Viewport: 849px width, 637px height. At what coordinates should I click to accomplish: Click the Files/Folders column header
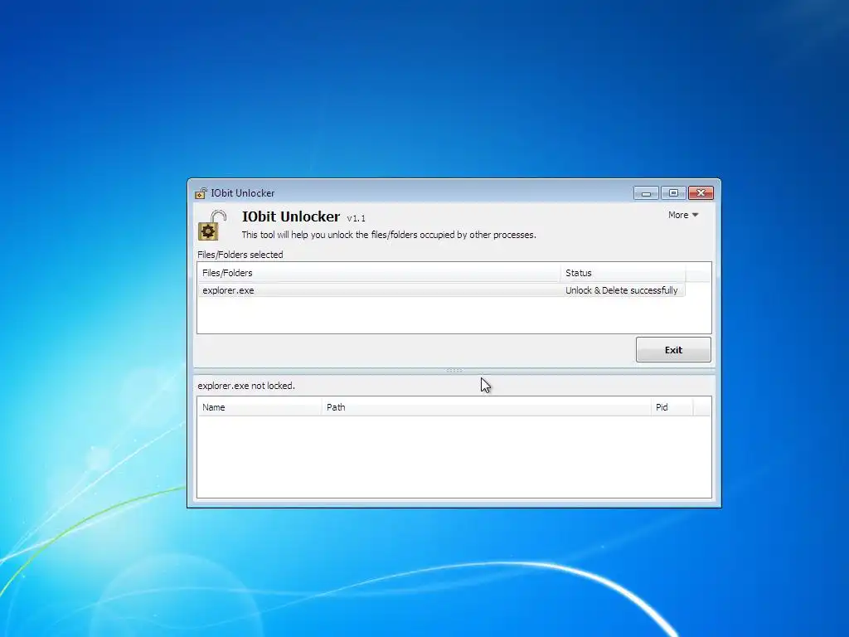(x=379, y=273)
